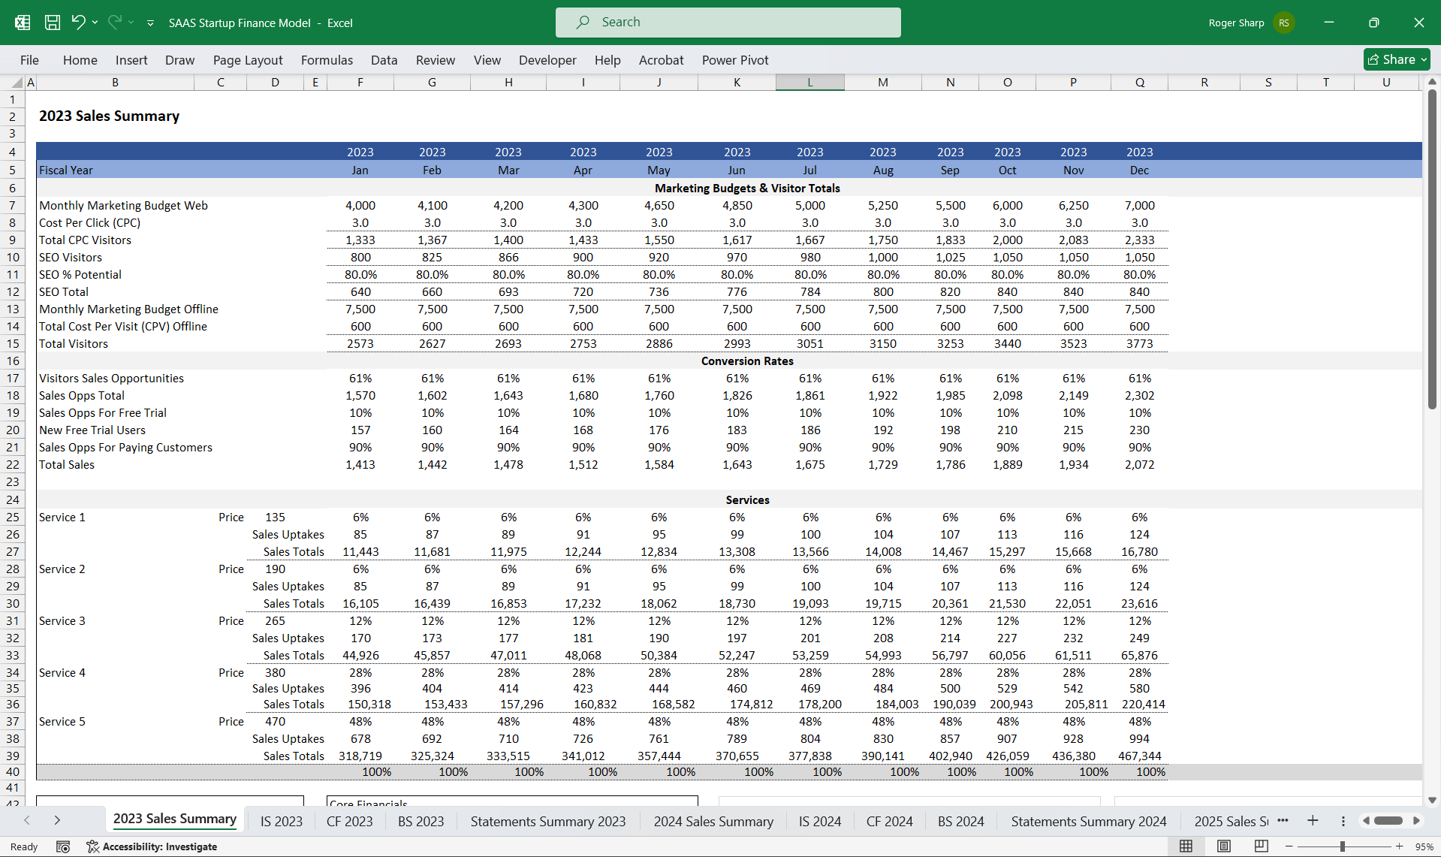Click the 95% zoom level
The image size is (1441, 857).
point(1424,846)
